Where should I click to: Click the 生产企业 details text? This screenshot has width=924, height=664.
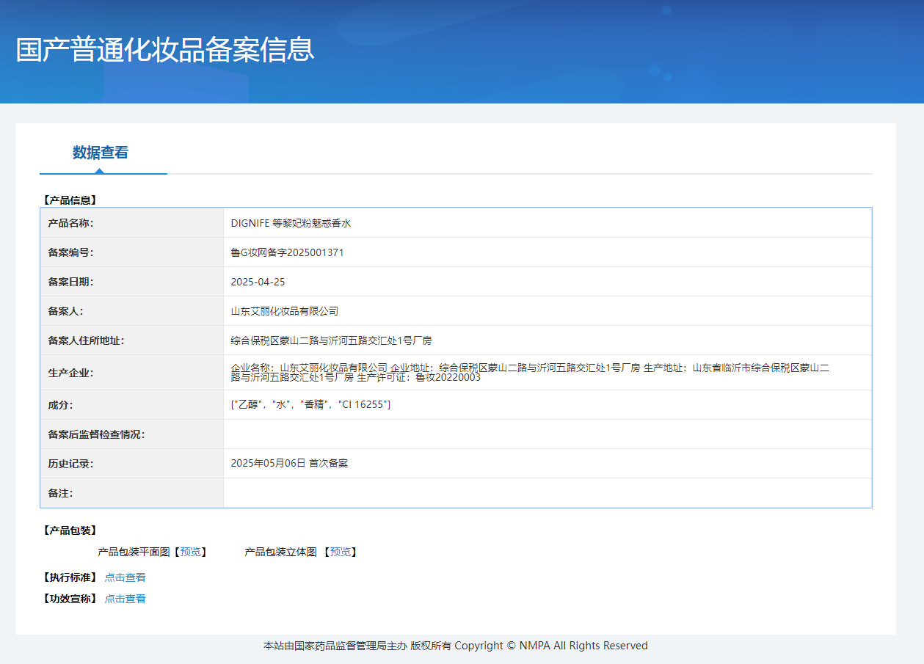pos(530,373)
